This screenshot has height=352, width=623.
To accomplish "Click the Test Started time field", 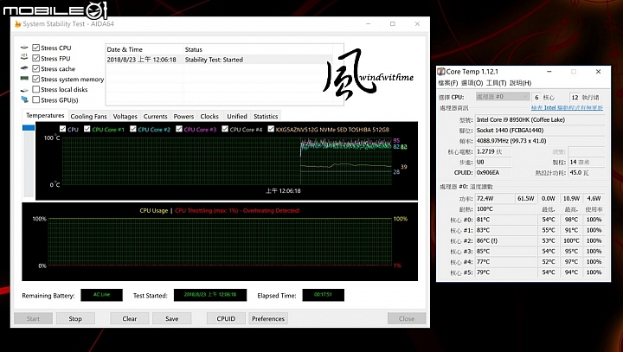I will [x=210, y=295].
